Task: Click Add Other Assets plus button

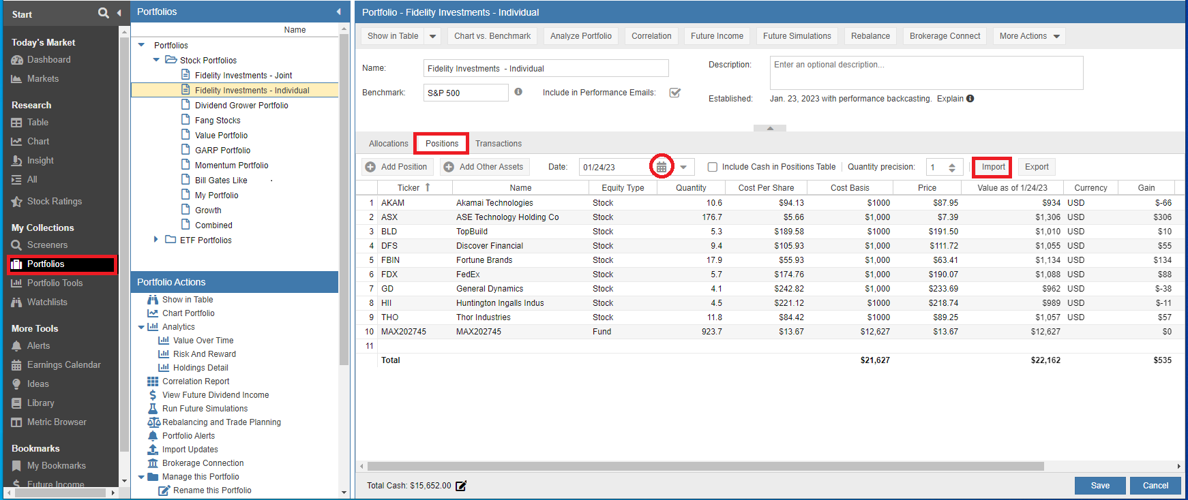Action: (x=484, y=167)
